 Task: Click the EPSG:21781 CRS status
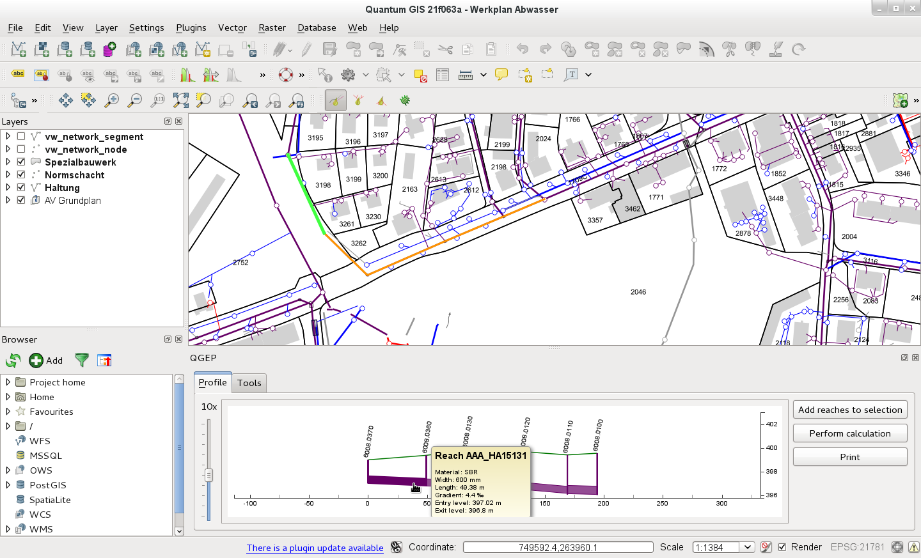point(857,547)
